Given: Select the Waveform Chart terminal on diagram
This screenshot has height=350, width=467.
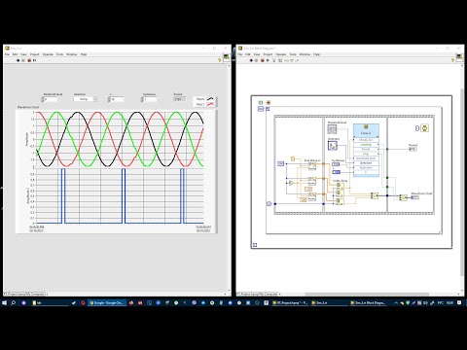Looking at the screenshot, I should [414, 197].
